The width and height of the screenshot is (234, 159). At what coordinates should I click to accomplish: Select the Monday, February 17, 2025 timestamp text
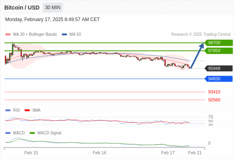(x=52, y=19)
